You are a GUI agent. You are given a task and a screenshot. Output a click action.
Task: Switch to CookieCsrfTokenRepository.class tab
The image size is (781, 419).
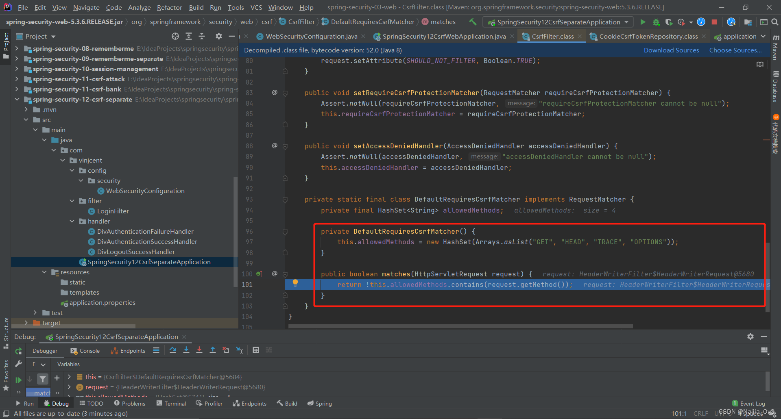[x=648, y=36]
